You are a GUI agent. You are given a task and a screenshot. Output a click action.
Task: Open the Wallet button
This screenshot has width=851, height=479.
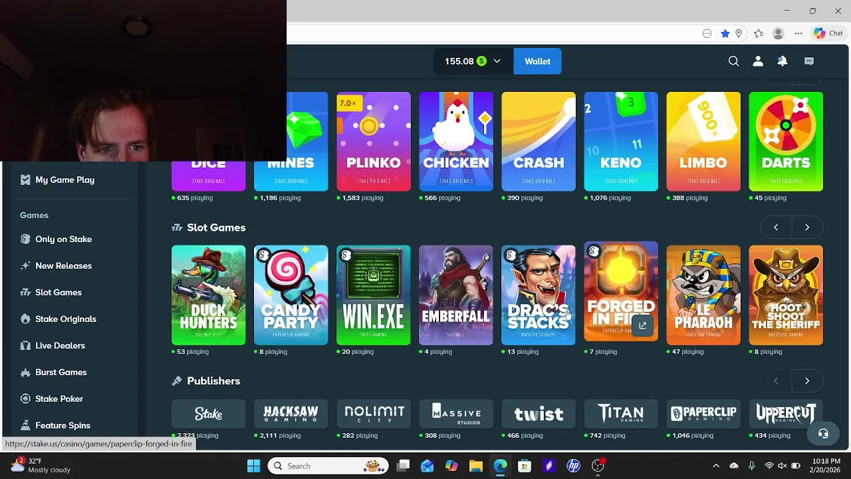click(537, 61)
